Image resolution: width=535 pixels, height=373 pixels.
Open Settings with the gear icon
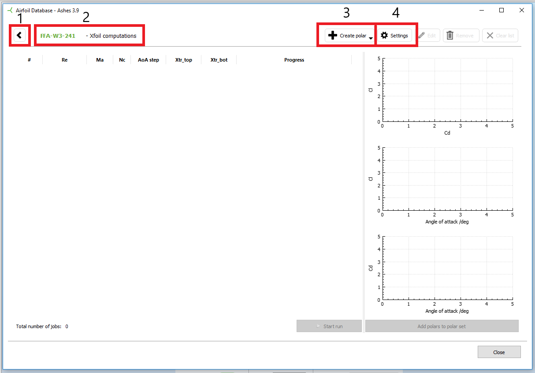pos(384,36)
